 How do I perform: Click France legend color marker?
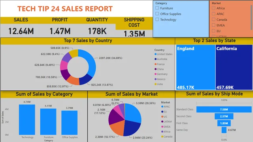click(x=155, y=64)
